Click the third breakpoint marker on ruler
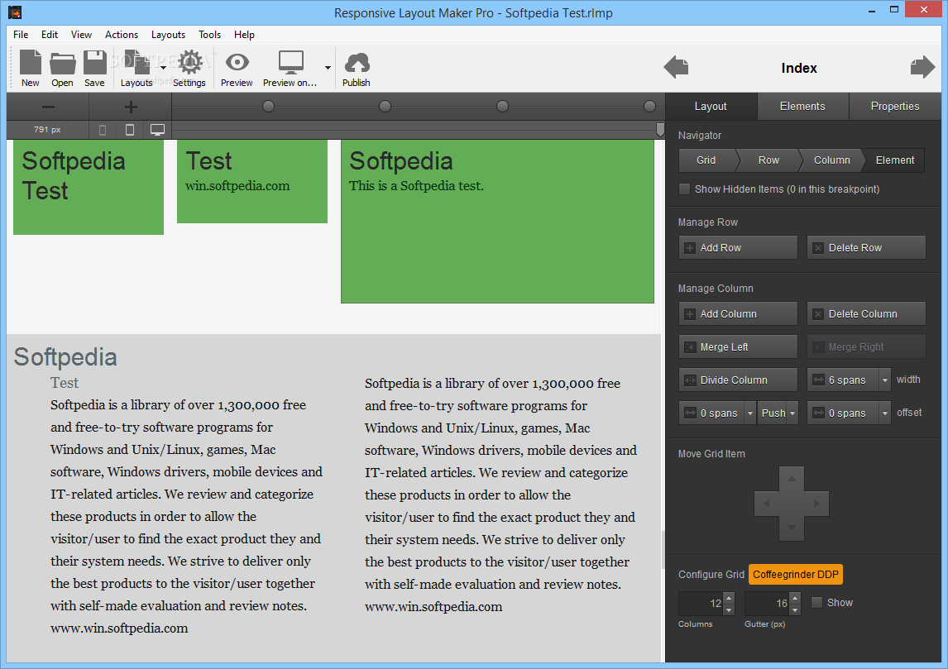The width and height of the screenshot is (948, 669). (502, 107)
